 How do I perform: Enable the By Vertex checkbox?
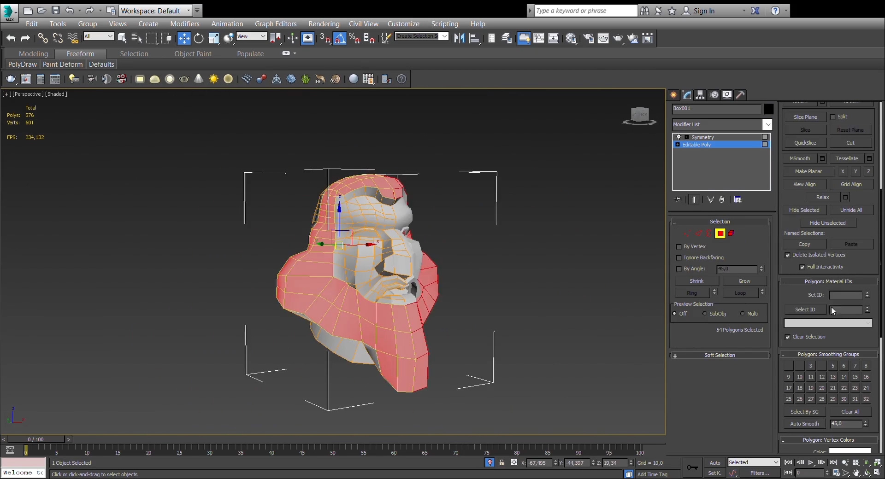[678, 247]
